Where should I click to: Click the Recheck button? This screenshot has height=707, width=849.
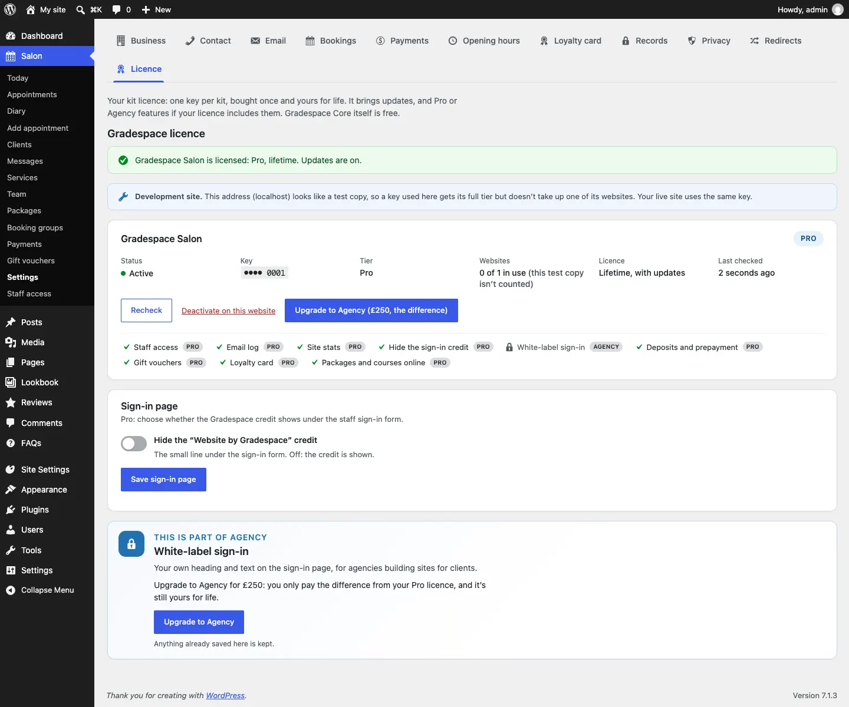pos(146,310)
